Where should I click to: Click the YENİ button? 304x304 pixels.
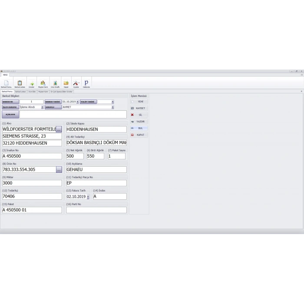tap(139, 102)
